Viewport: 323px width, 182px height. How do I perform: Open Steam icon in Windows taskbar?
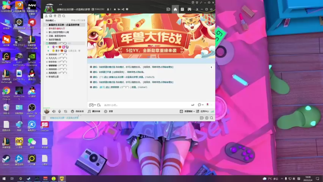(x=29, y=178)
